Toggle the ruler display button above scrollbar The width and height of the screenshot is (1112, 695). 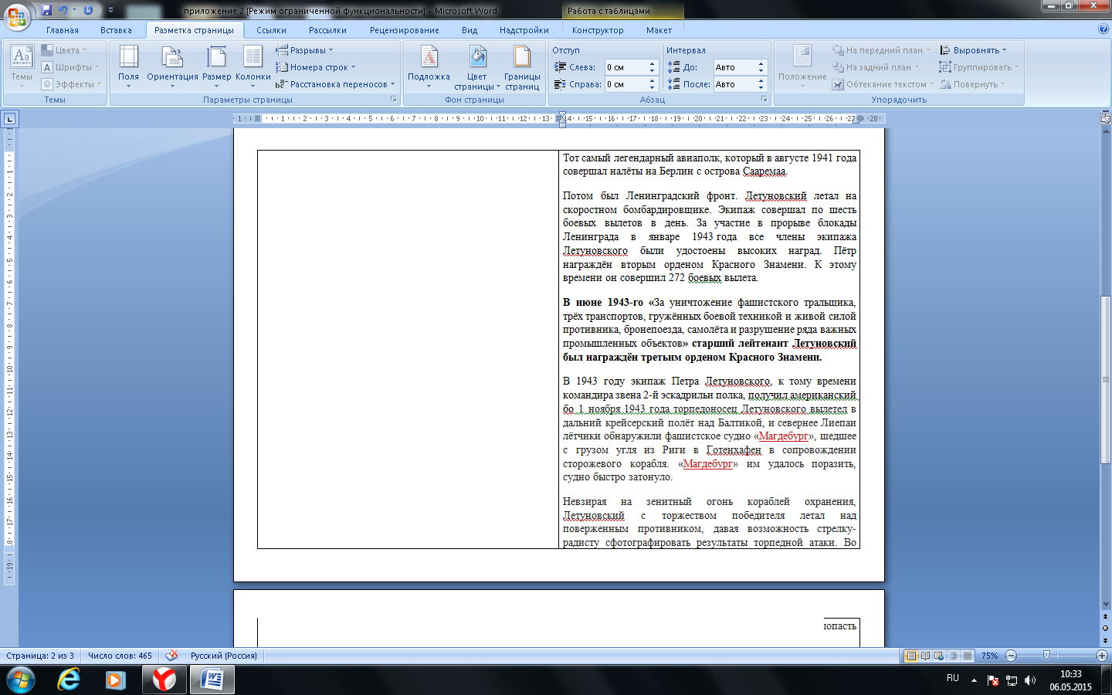(x=1105, y=118)
